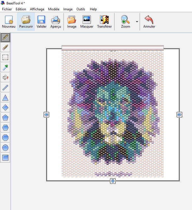Undo last action with Annuler
The height and width of the screenshot is (210, 192).
(x=149, y=22)
